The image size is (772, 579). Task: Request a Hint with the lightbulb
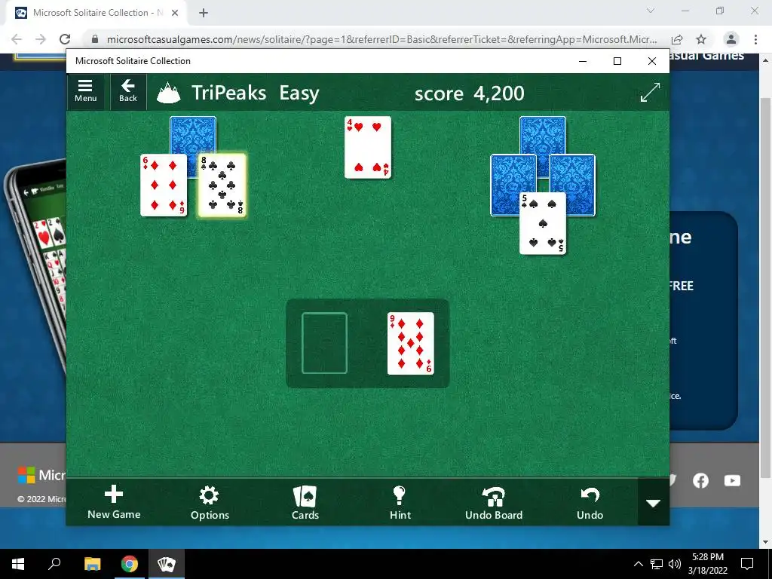pyautogui.click(x=400, y=502)
